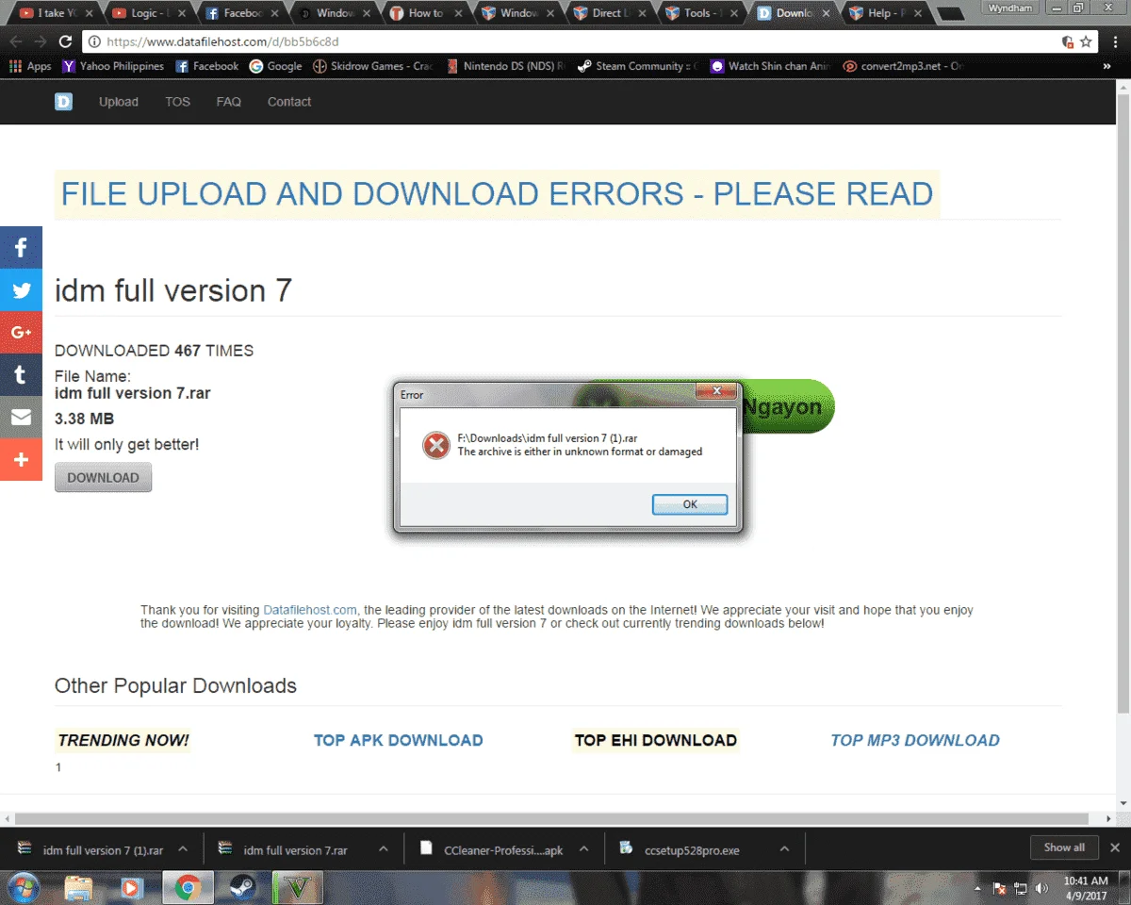Image resolution: width=1131 pixels, height=905 pixels.
Task: Open the 'idm full version 7.rar' download item
Action: point(283,849)
